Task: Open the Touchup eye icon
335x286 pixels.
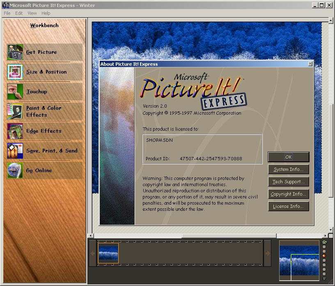Action: point(15,92)
